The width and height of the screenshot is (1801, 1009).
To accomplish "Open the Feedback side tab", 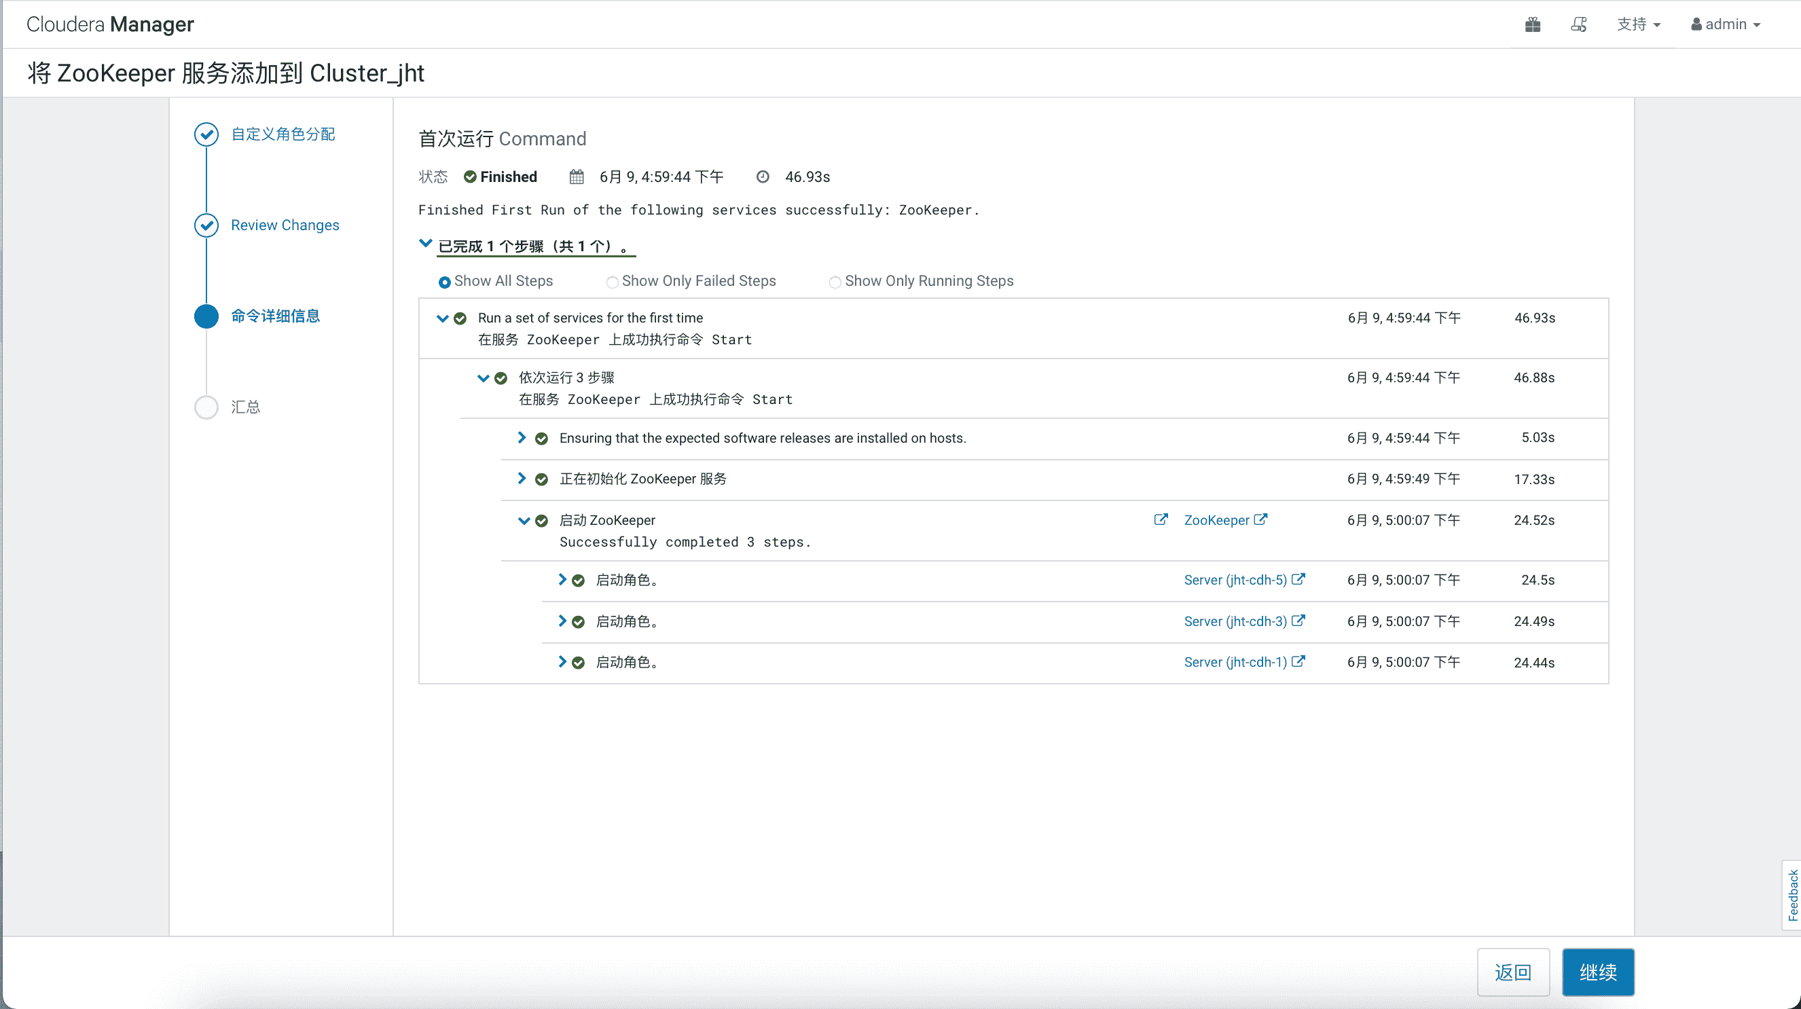I will click(1792, 895).
